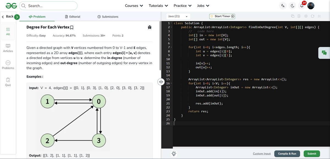Image resolution: width=330 pixels, height=159 pixels.
Task: Open Articles in left sidebar
Action: click(8, 48)
